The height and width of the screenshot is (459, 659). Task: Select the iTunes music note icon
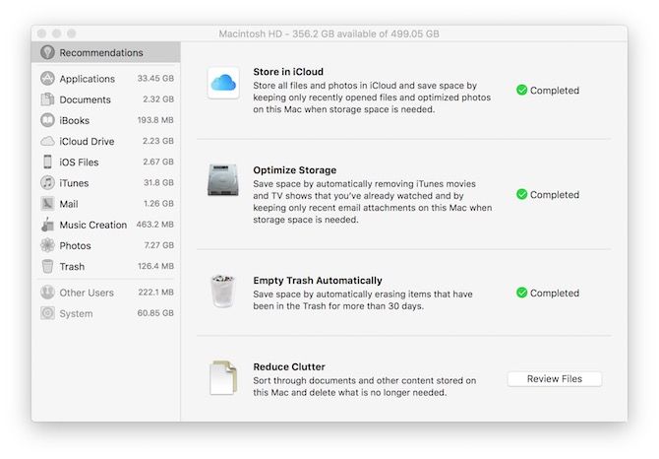point(47,183)
